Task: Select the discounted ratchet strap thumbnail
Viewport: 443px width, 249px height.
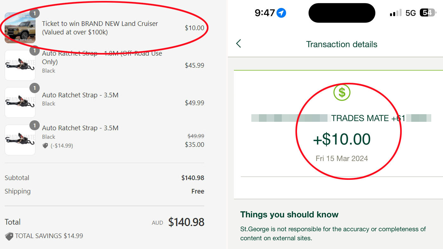Action: [20, 140]
